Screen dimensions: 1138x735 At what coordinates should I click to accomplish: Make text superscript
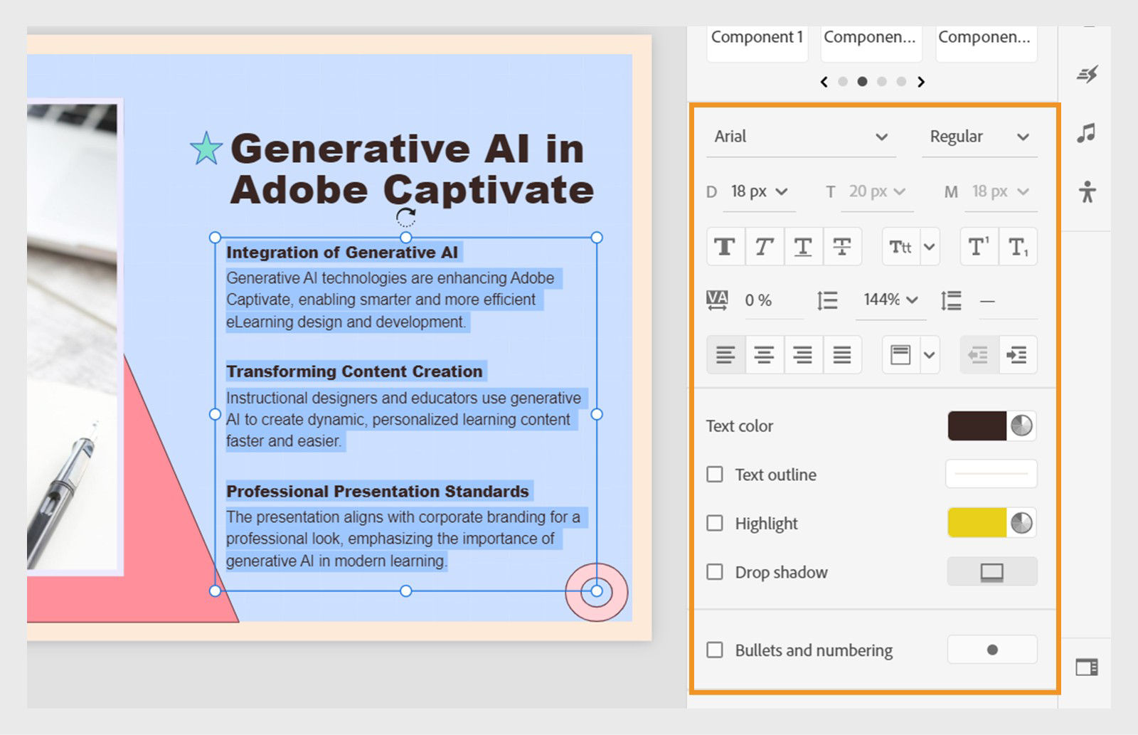979,247
